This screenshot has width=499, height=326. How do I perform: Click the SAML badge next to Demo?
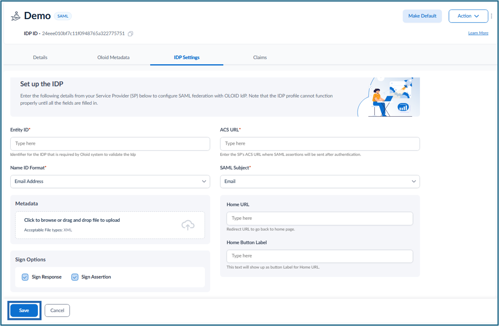(63, 16)
